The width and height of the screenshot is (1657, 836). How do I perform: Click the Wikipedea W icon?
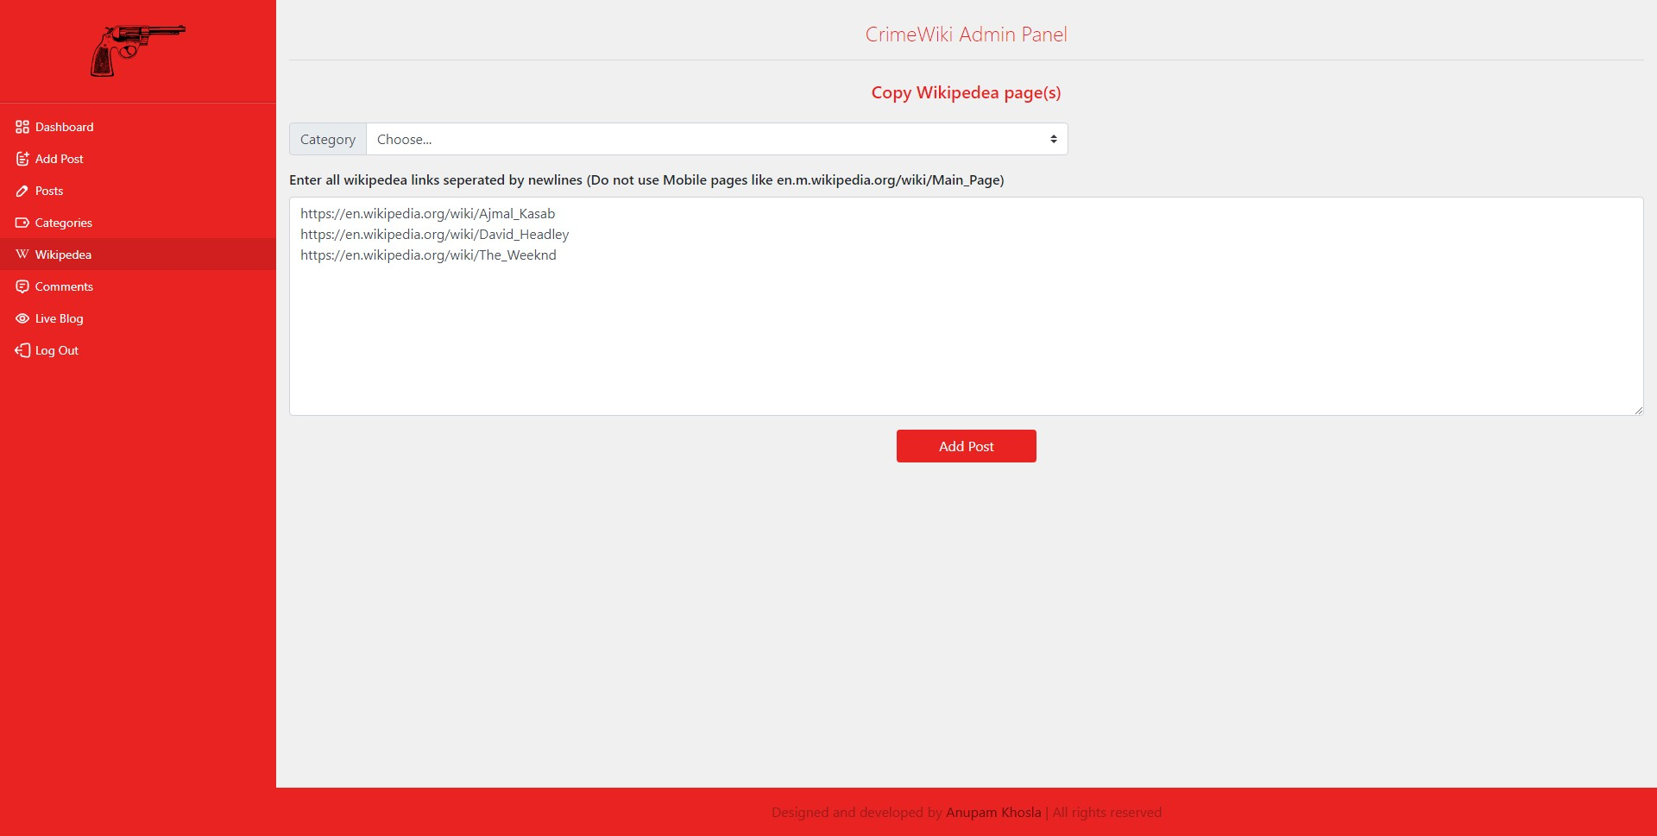tap(22, 255)
